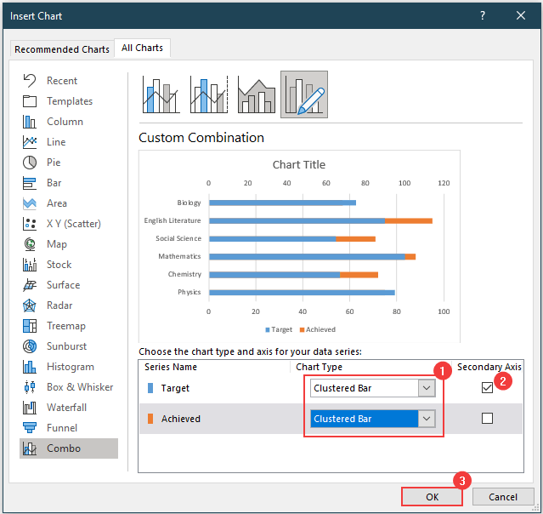
Task: Select the Recent chart category icon
Action: click(30, 81)
